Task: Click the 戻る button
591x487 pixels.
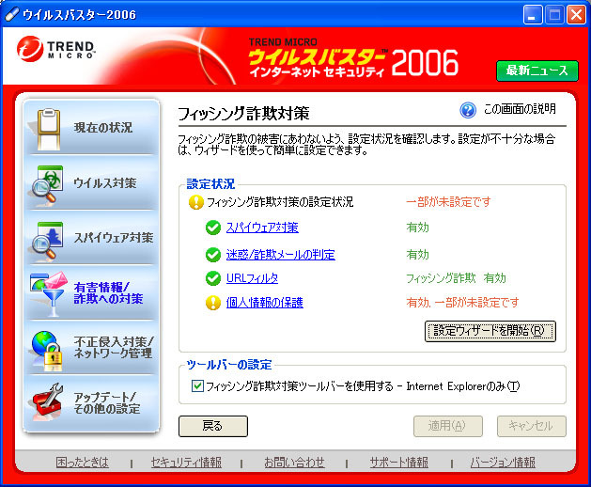Action: (x=213, y=426)
